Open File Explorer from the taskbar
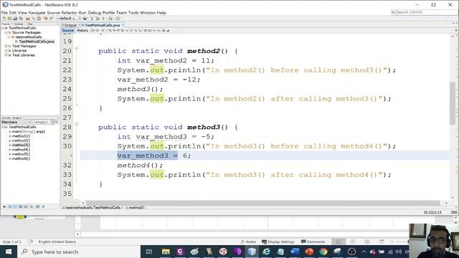The height and width of the screenshot is (258, 459). 166,252
